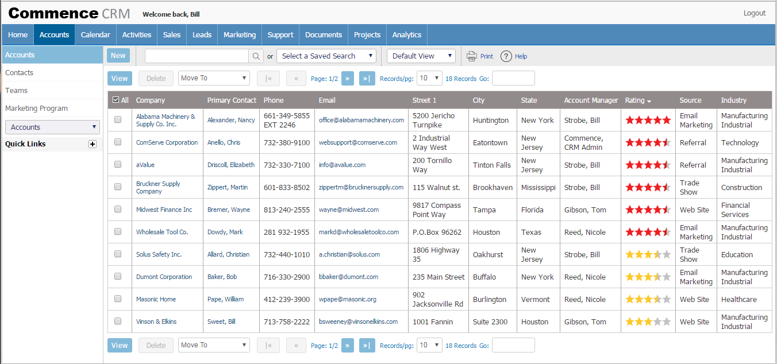This screenshot has height=364, width=777.
Task: Click Rating column sort arrow
Action: click(x=649, y=101)
